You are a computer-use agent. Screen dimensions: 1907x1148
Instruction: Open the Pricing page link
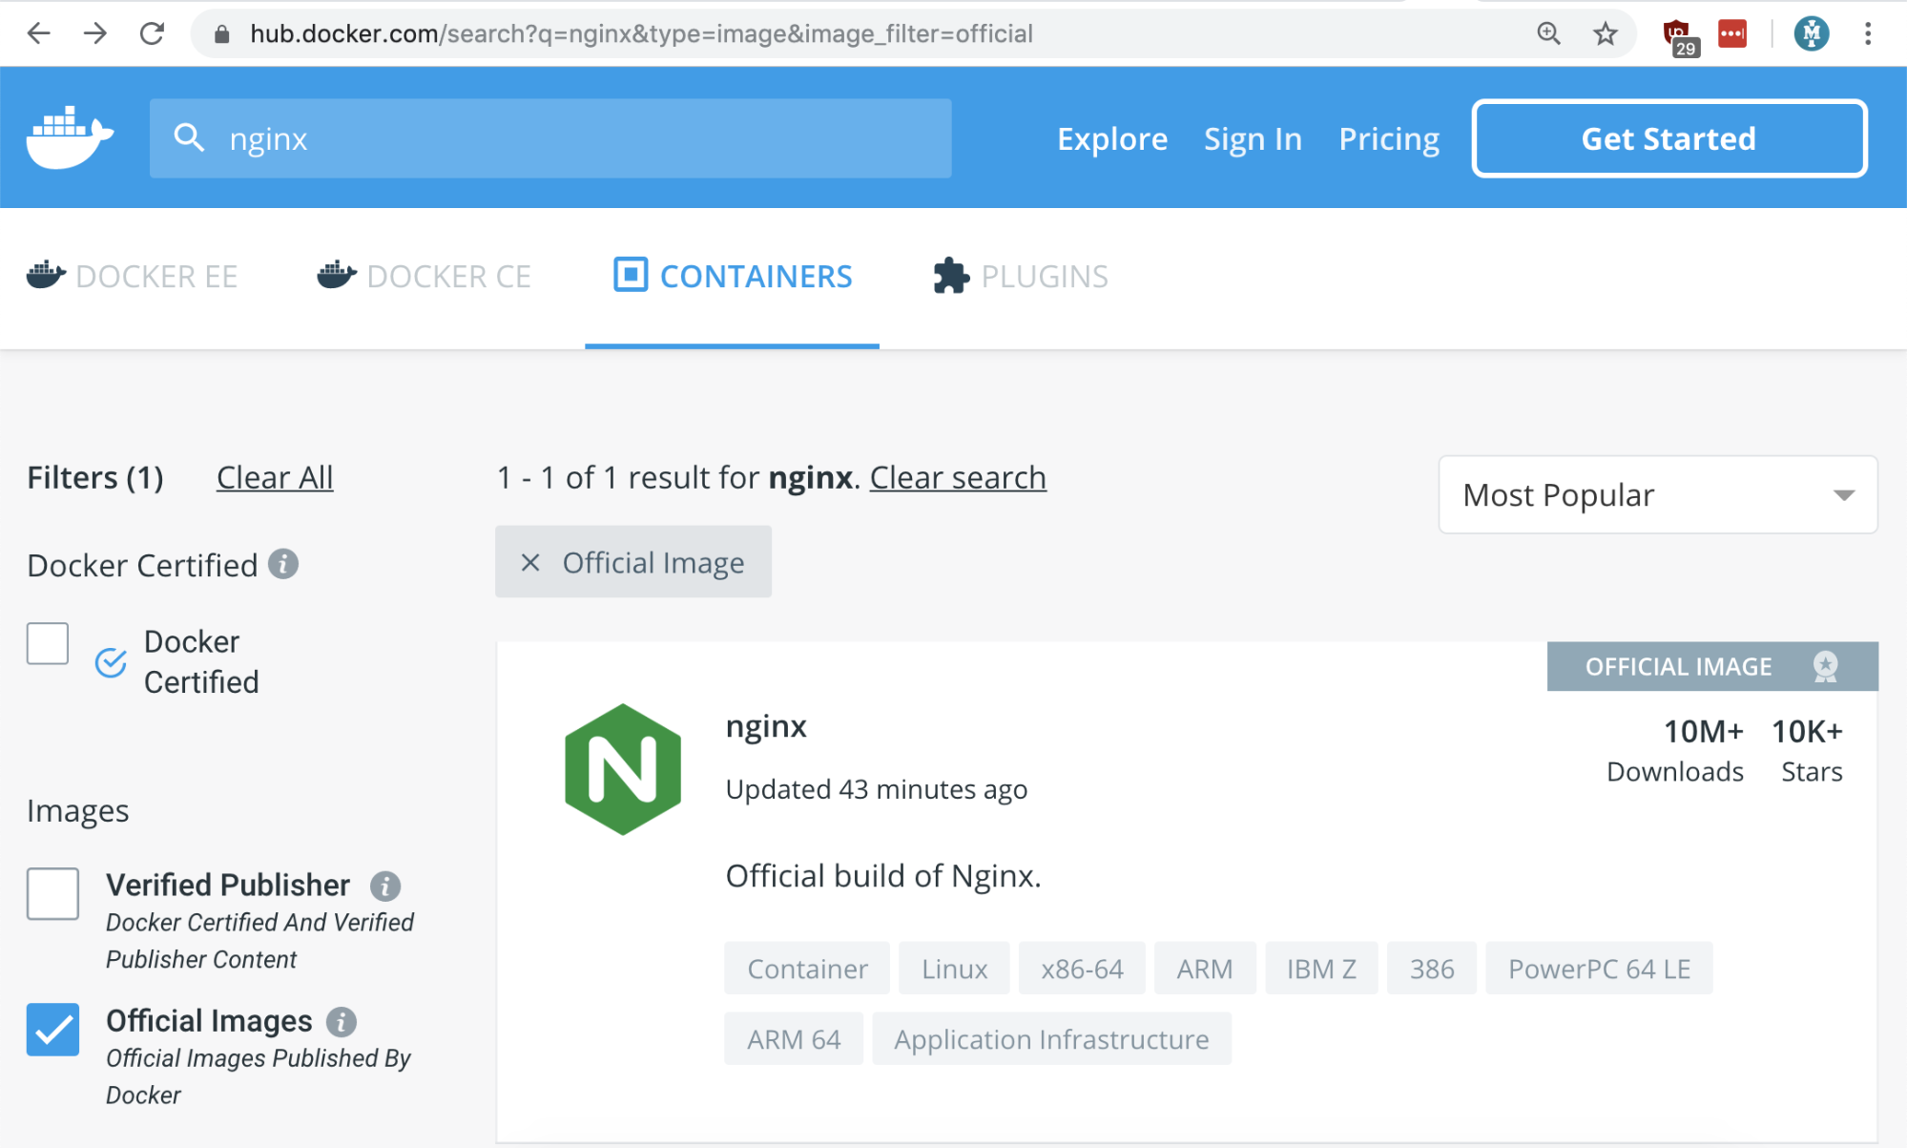tap(1389, 139)
